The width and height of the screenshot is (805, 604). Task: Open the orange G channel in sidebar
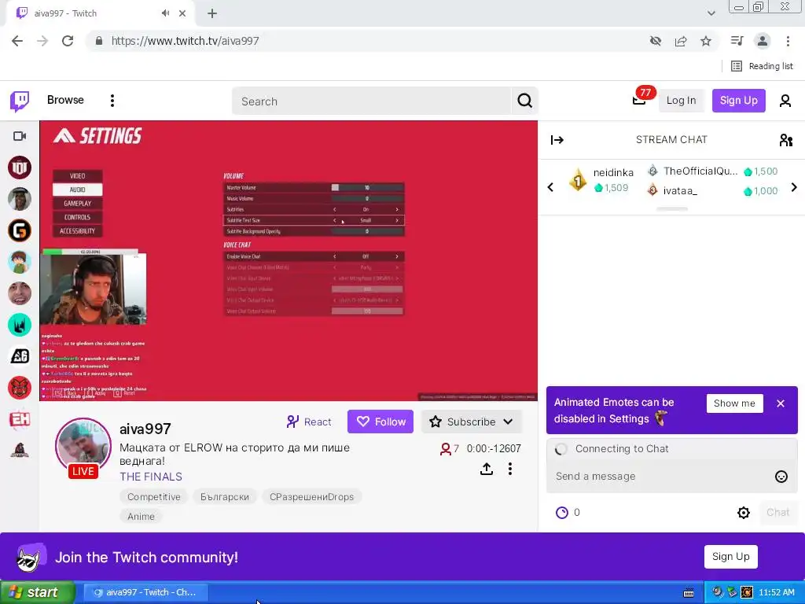(20, 230)
